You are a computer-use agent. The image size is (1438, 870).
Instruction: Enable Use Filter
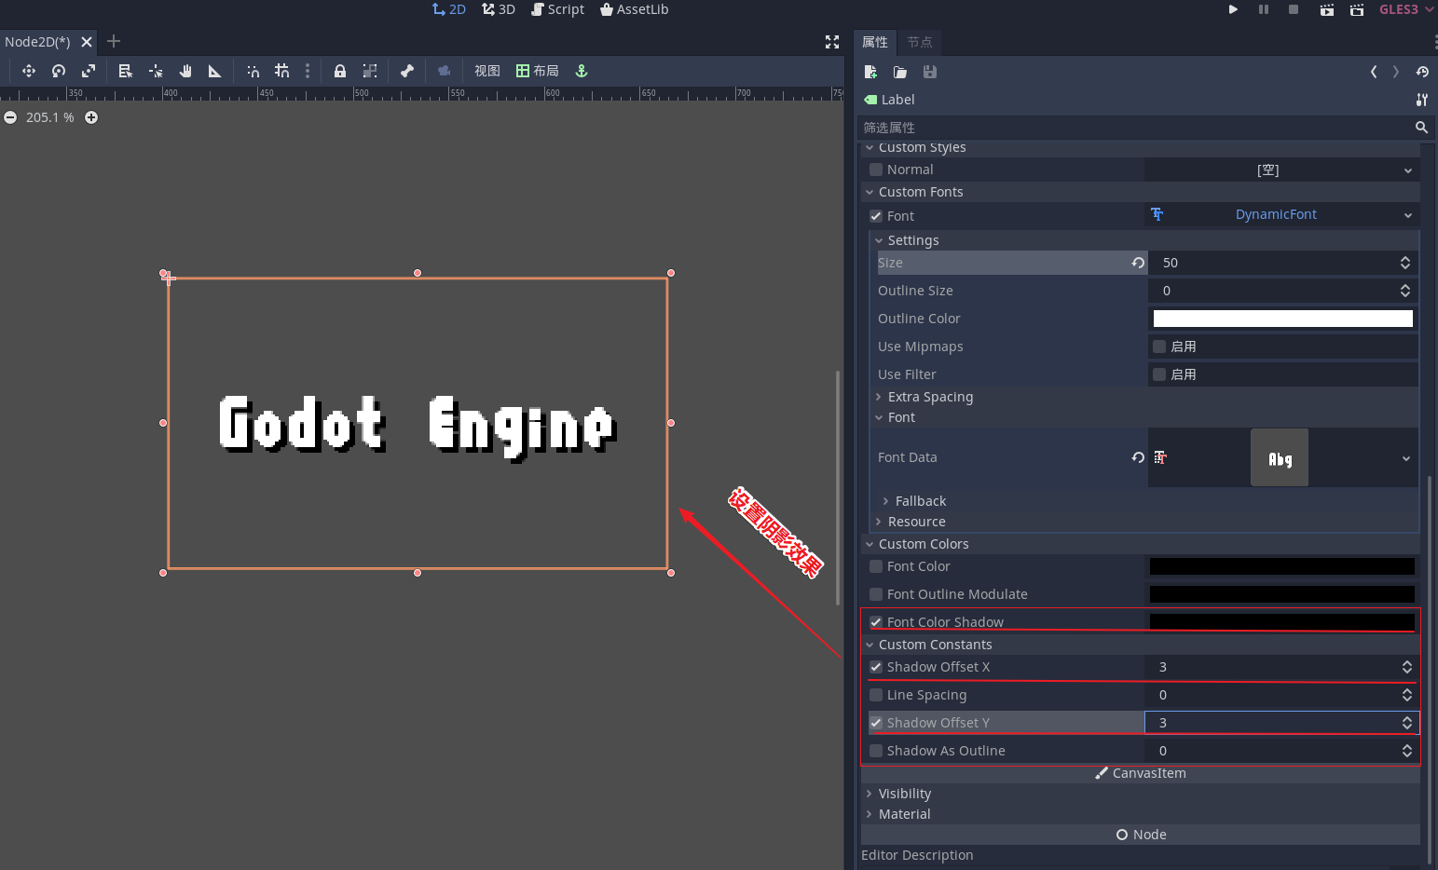(1159, 374)
